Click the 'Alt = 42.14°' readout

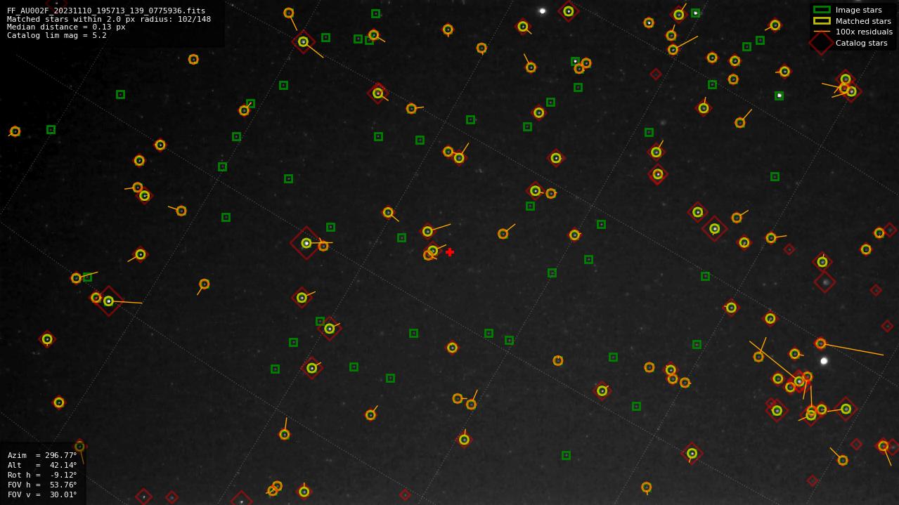coord(42,465)
